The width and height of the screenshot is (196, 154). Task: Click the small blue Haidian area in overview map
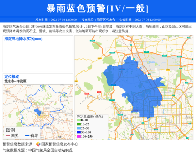pyautogui.click(x=38, y=111)
